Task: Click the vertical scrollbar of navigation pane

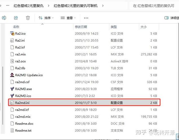Action: pyautogui.click(x=3, y=96)
